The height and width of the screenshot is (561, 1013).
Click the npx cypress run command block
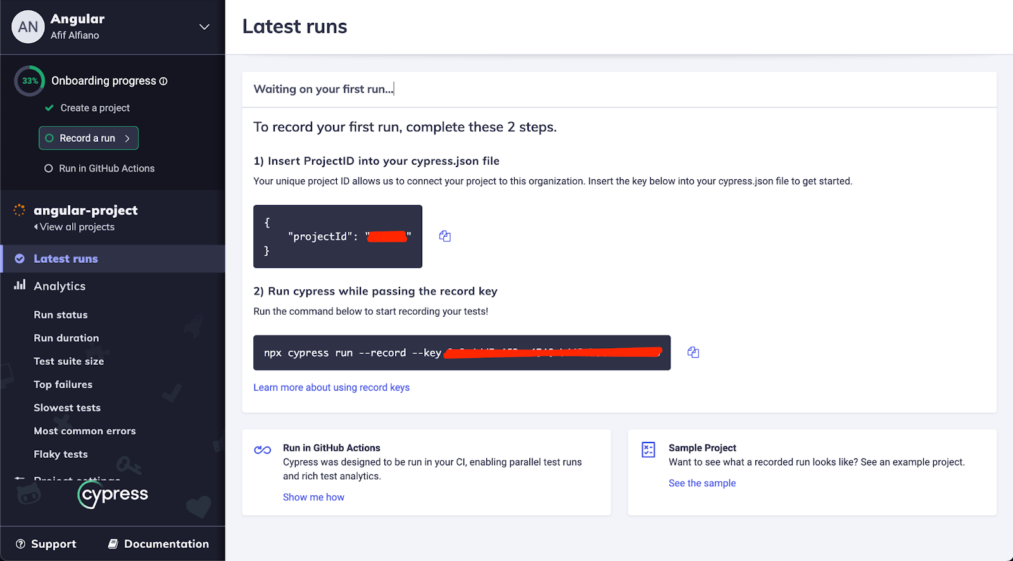tap(462, 353)
